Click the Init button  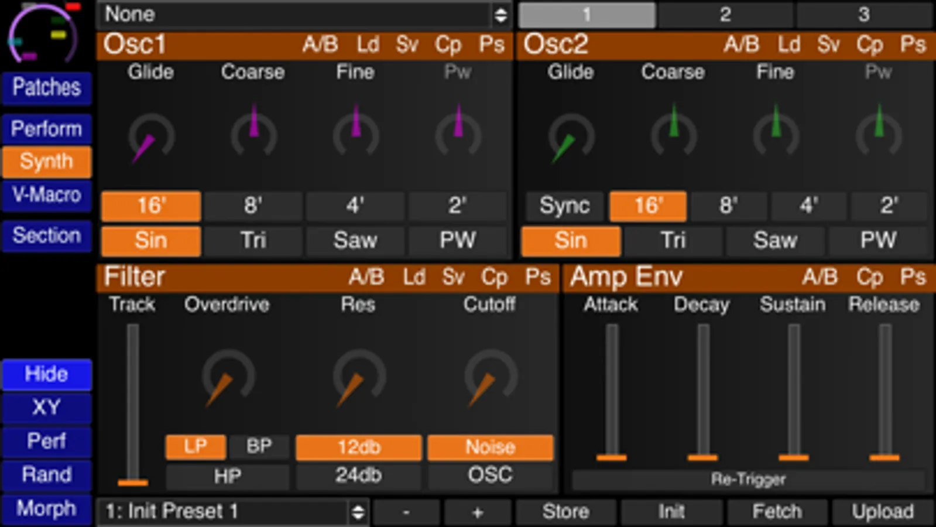[x=671, y=512]
